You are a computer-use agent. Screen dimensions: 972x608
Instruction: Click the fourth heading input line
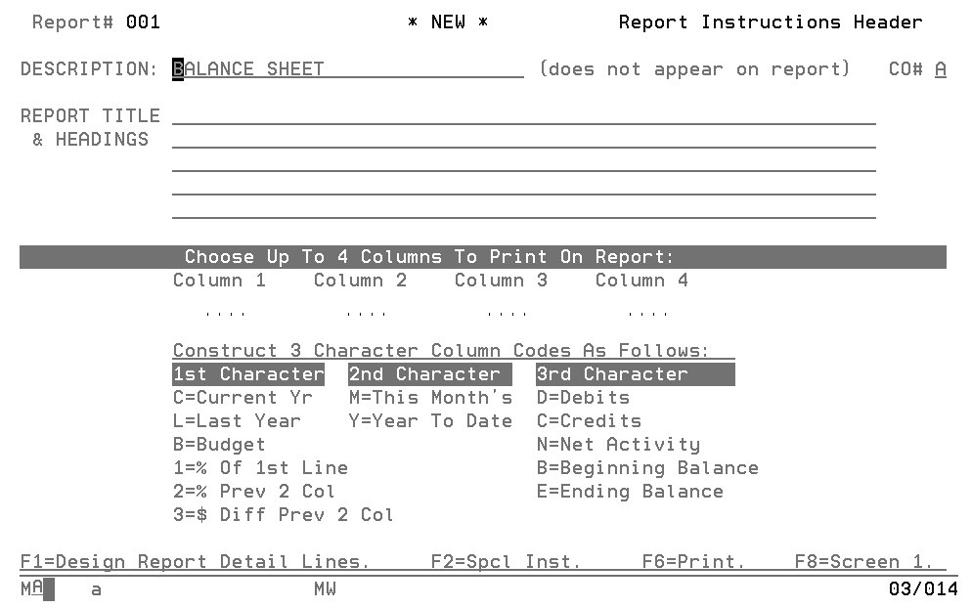[524, 187]
